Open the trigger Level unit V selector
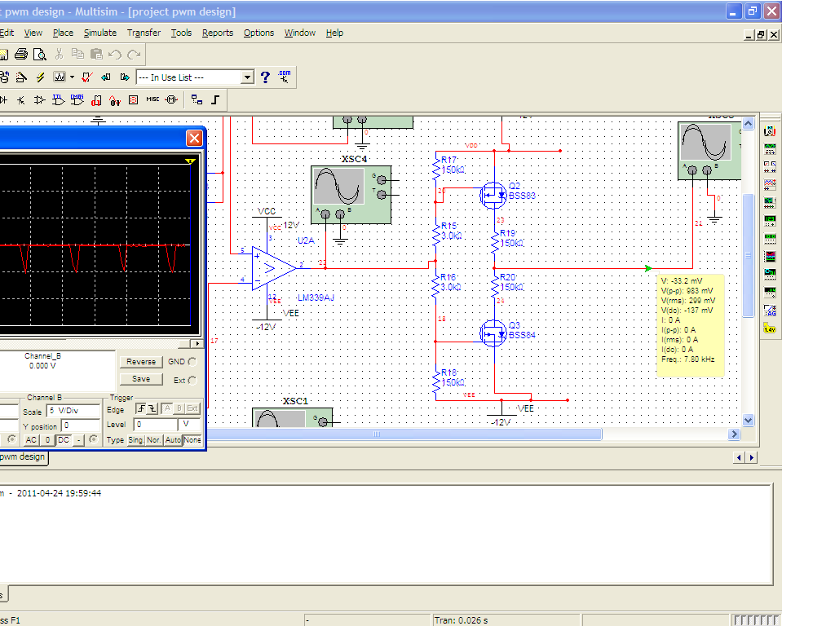This screenshot has height=626, width=835. coord(189,424)
